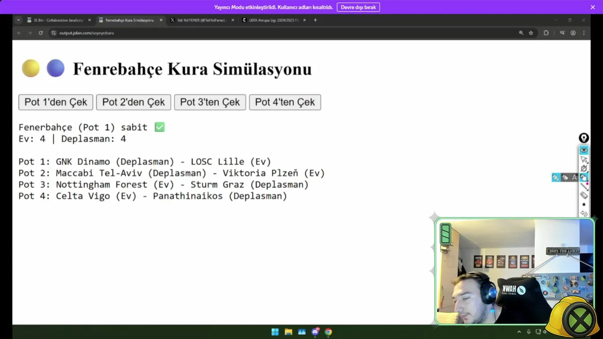Image resolution: width=603 pixels, height=339 pixels.
Task: Close the JS Bin browser tab
Action: pos(90,20)
